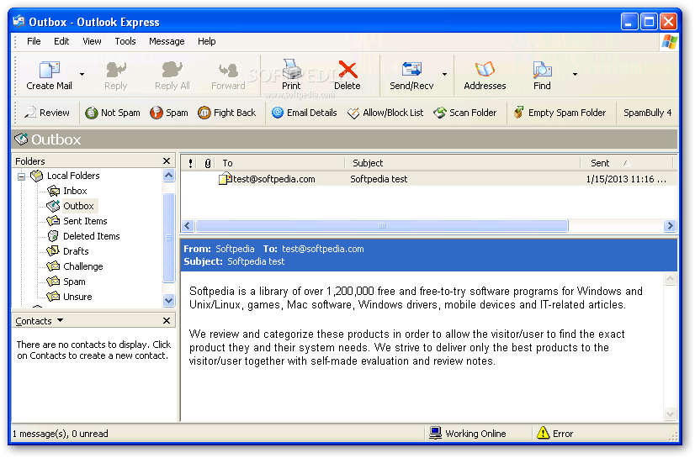Mark message with the Spam button

[x=169, y=113]
